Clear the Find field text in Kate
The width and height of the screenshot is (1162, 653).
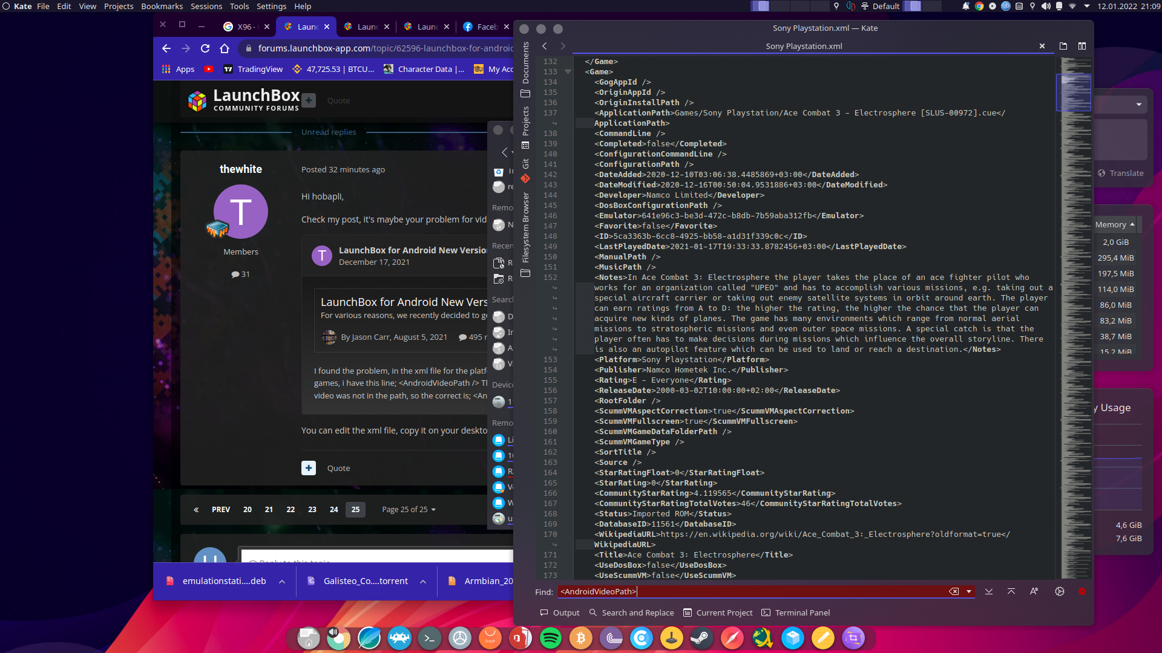click(x=954, y=591)
